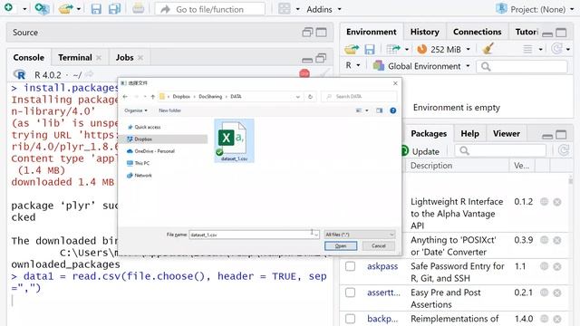580x326 pixels.
Task: Print the current file
Action: pos(138,8)
